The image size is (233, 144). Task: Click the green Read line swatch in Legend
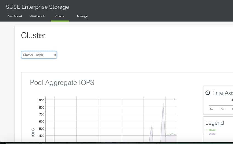207,130
